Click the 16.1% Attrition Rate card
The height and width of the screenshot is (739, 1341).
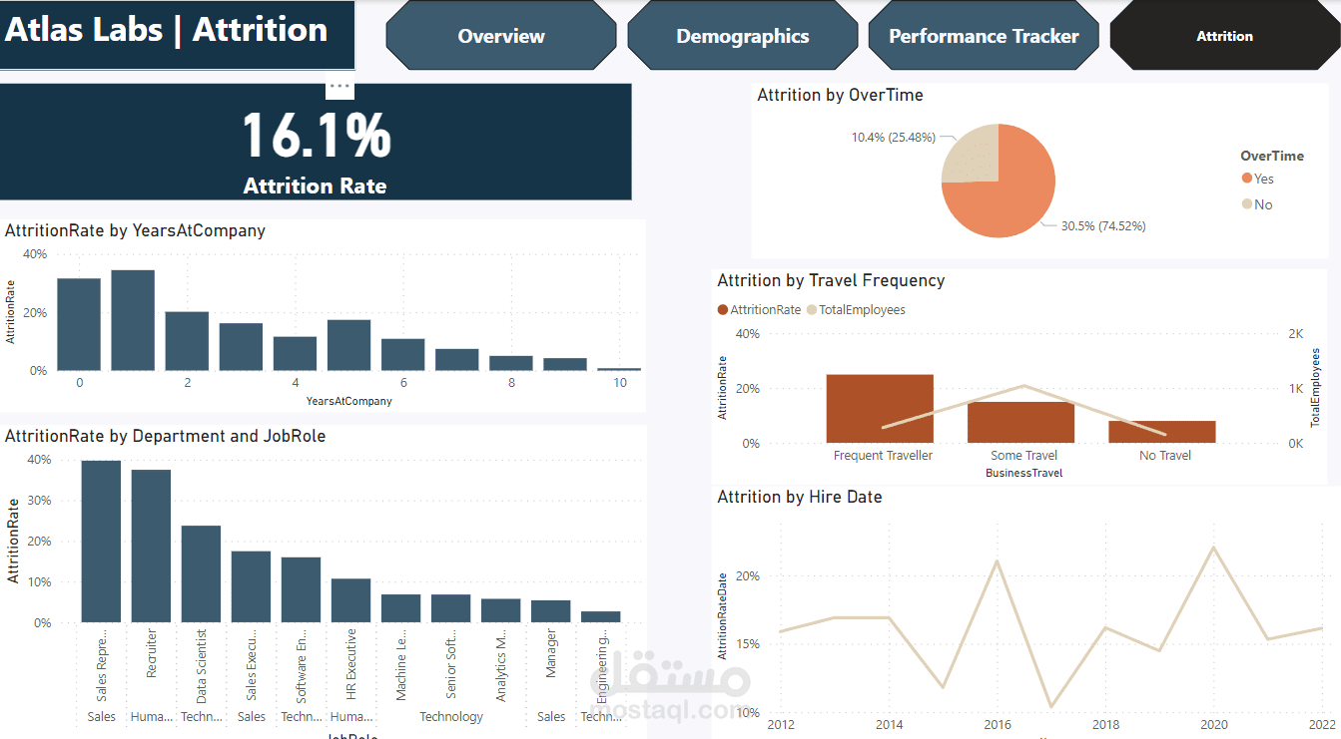coord(316,142)
